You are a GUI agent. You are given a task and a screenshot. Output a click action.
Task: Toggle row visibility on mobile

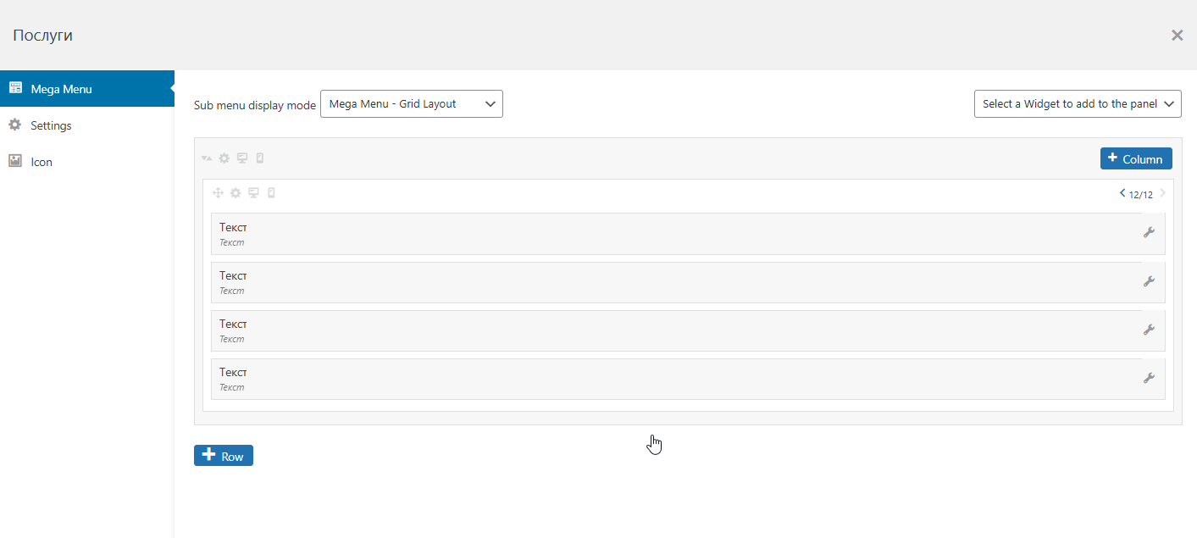point(260,158)
